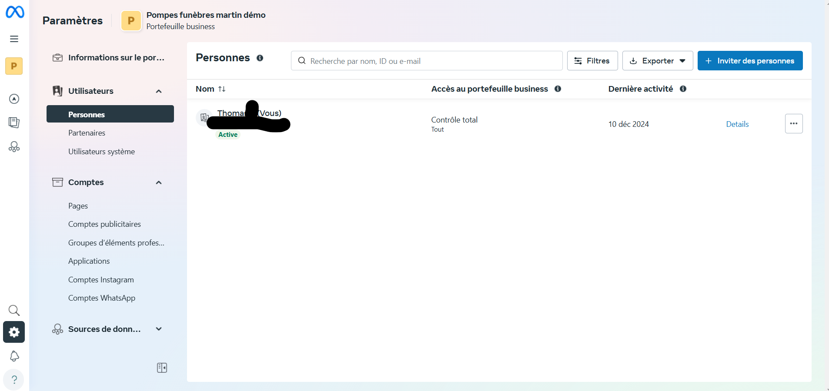Click the Meta logo icon
829x391 pixels.
point(15,12)
